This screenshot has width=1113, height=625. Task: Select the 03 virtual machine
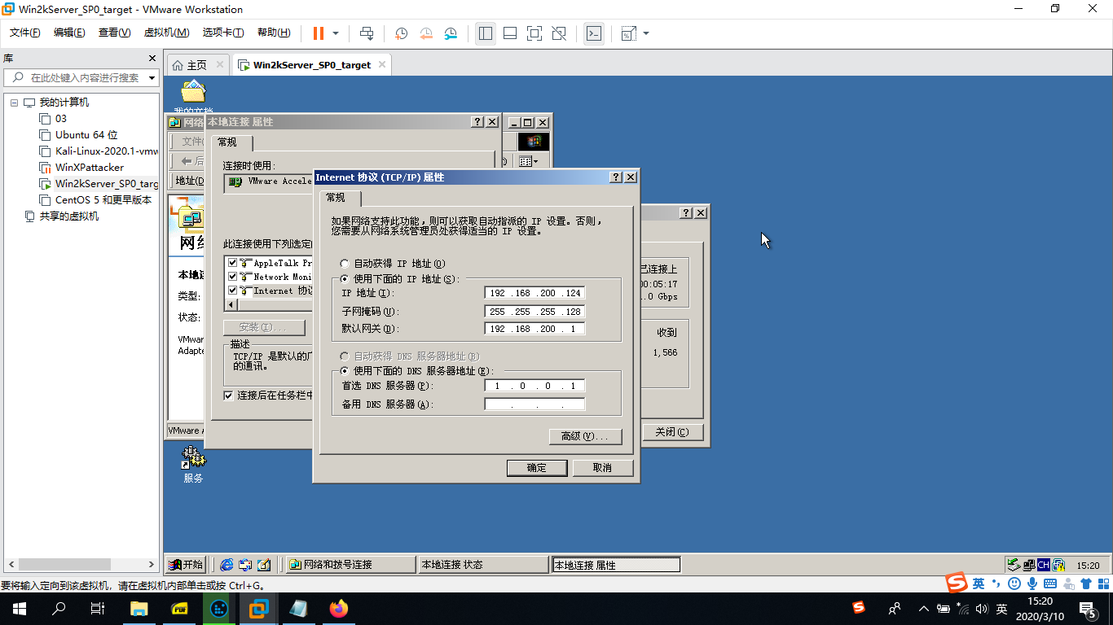point(61,119)
